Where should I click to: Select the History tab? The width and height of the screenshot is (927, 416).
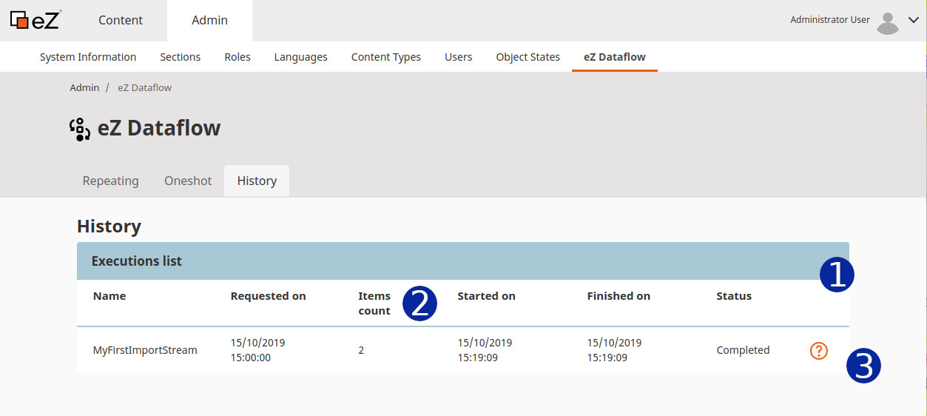(x=257, y=181)
